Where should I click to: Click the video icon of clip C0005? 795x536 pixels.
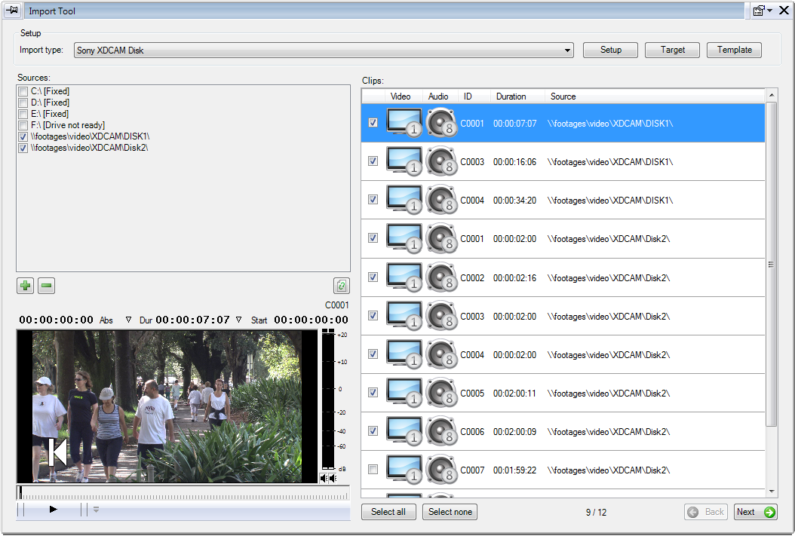pyautogui.click(x=404, y=393)
